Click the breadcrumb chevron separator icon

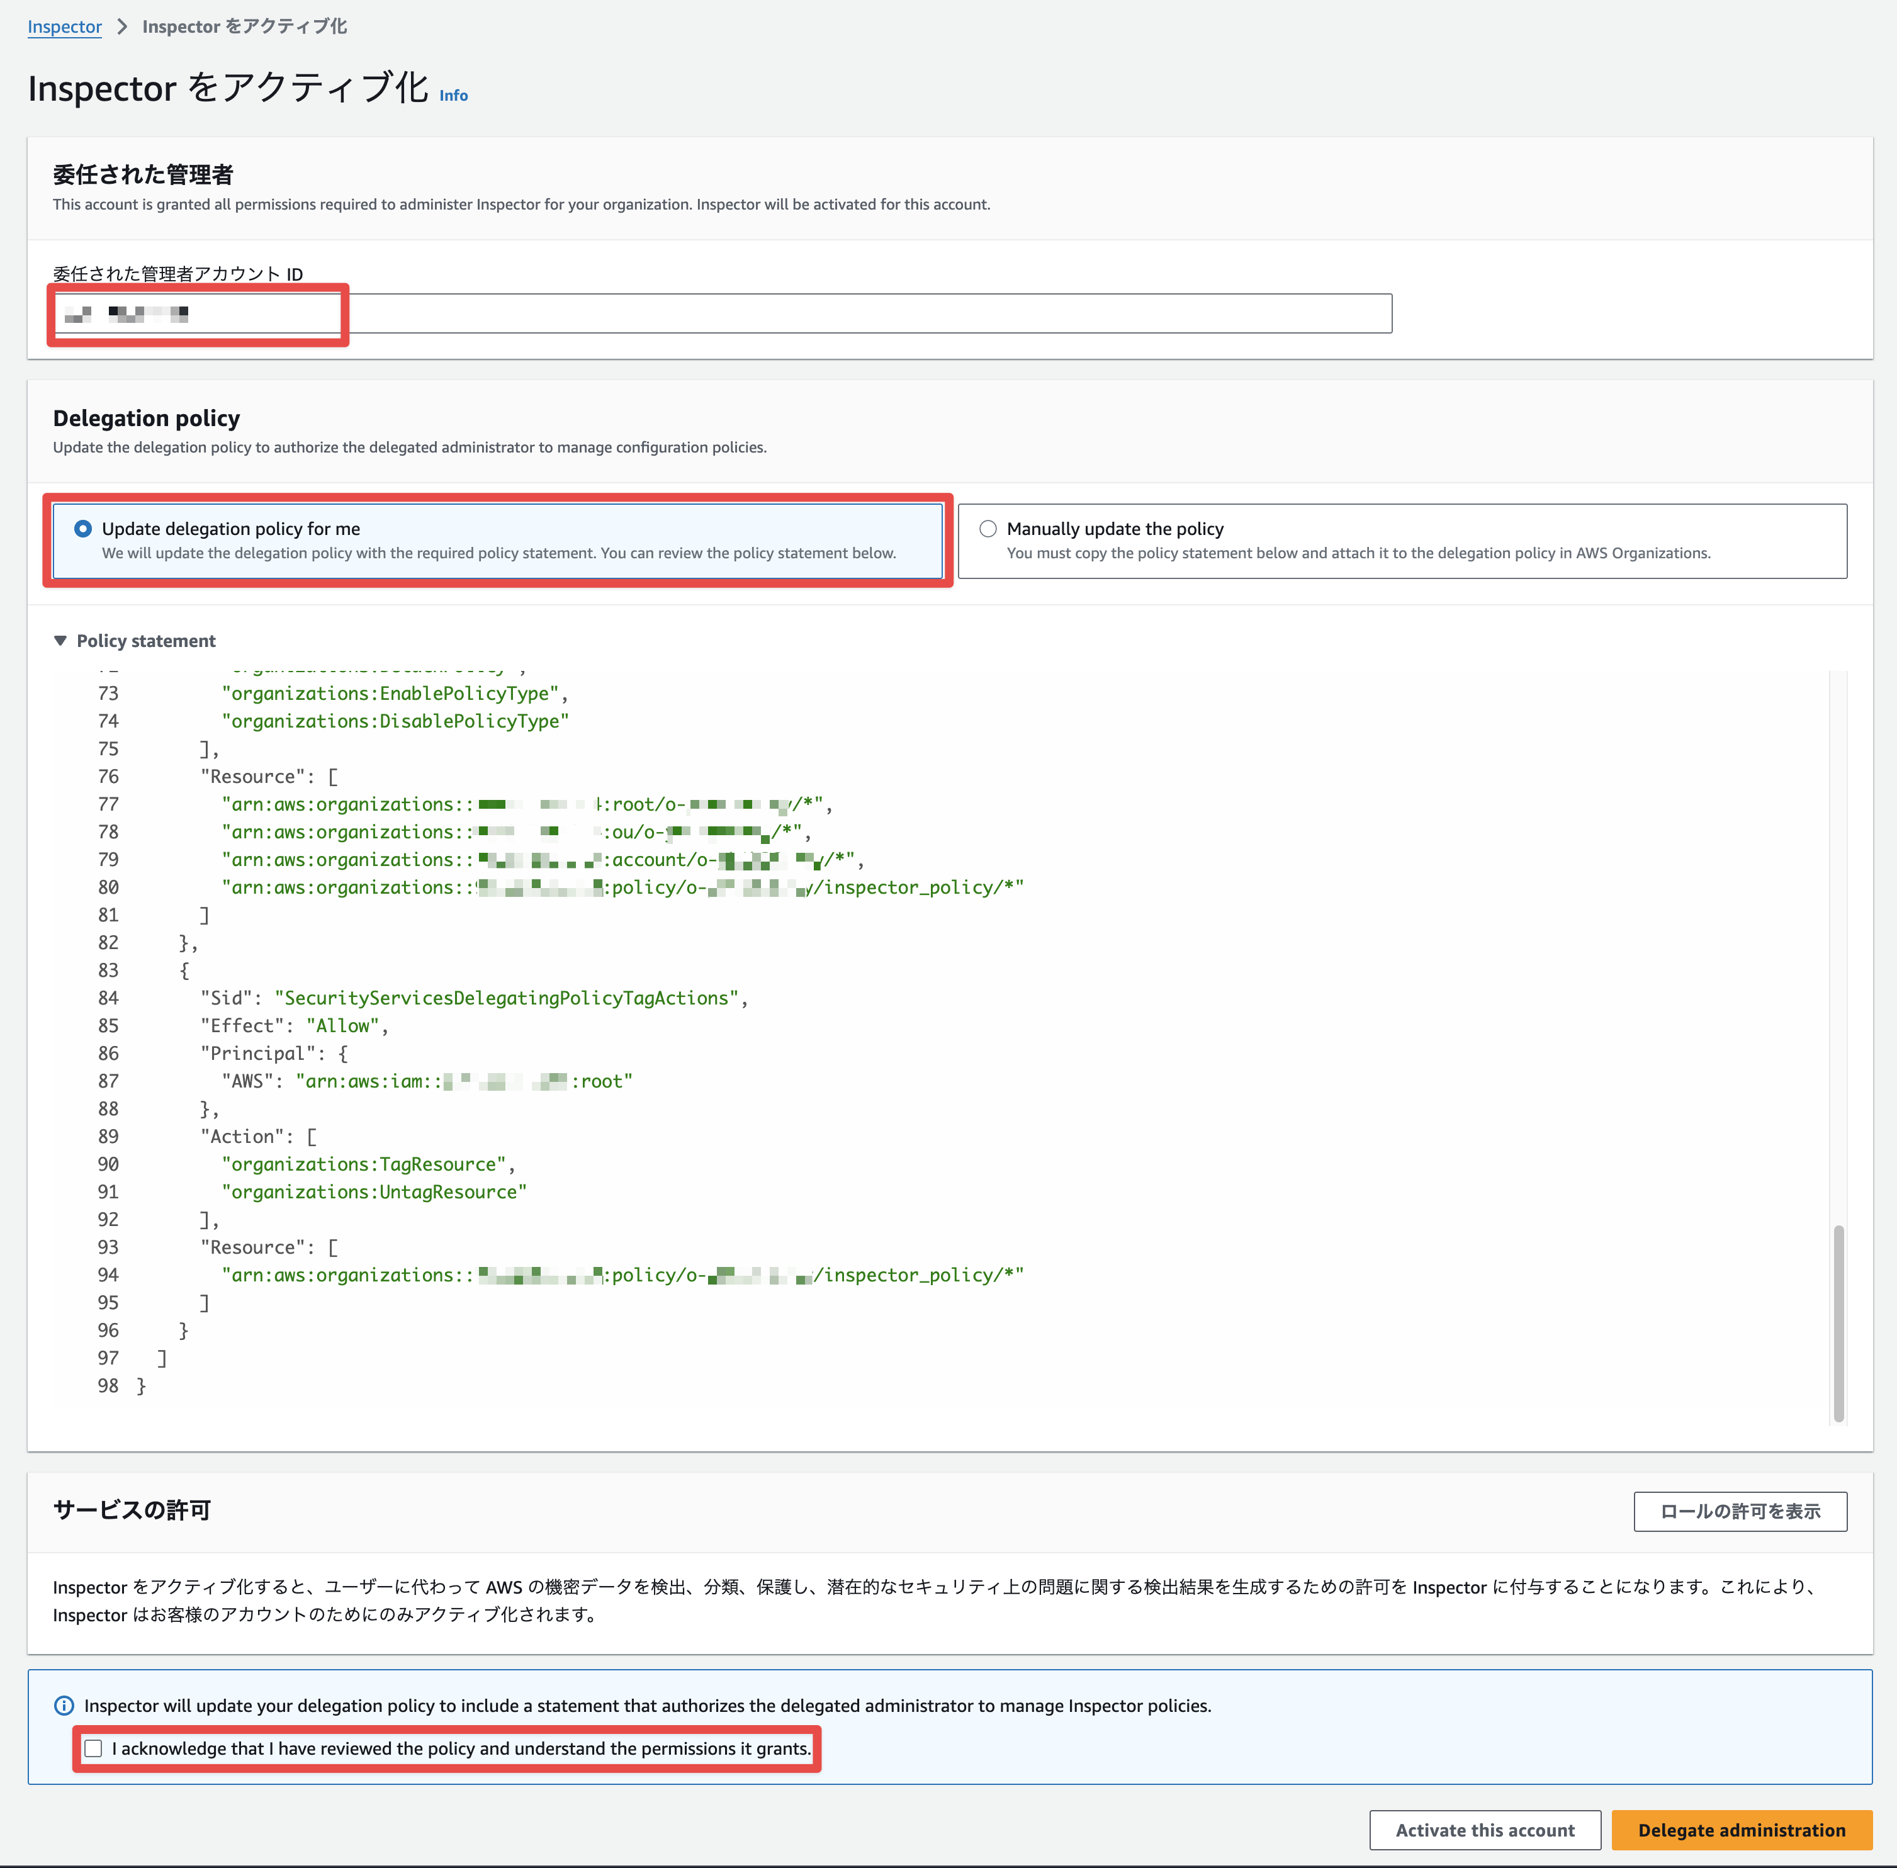point(123,26)
